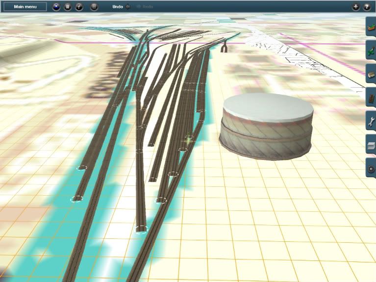Click the third round icon in top bar

tap(78, 7)
